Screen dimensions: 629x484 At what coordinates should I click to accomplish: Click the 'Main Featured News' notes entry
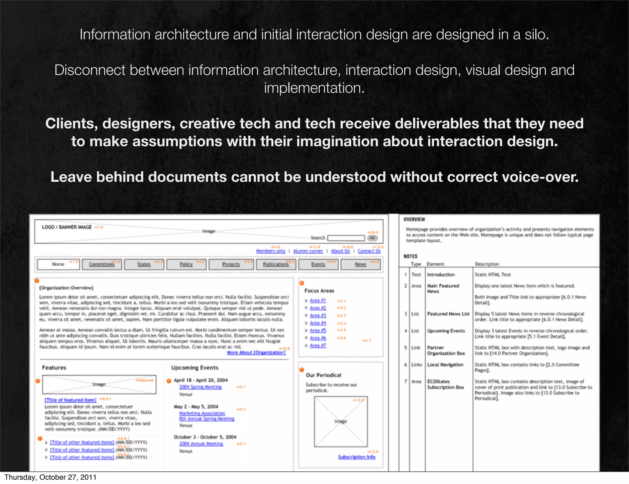tap(443, 289)
